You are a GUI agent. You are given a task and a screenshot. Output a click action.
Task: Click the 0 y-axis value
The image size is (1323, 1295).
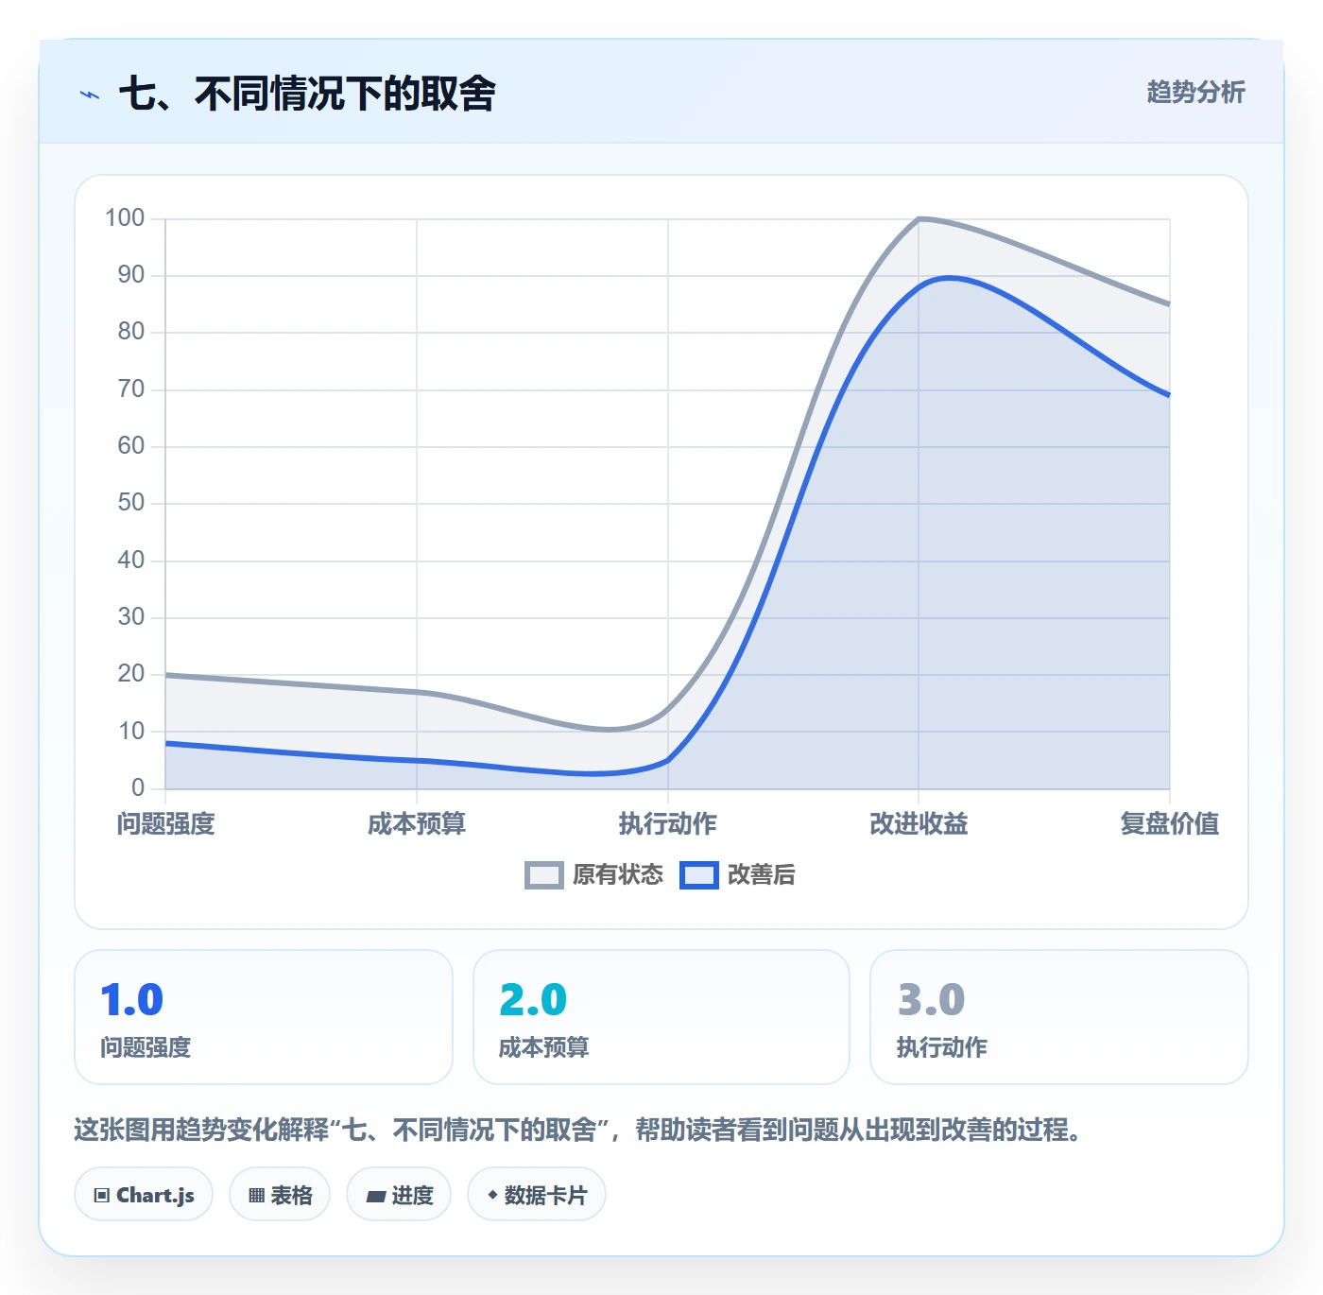point(138,787)
